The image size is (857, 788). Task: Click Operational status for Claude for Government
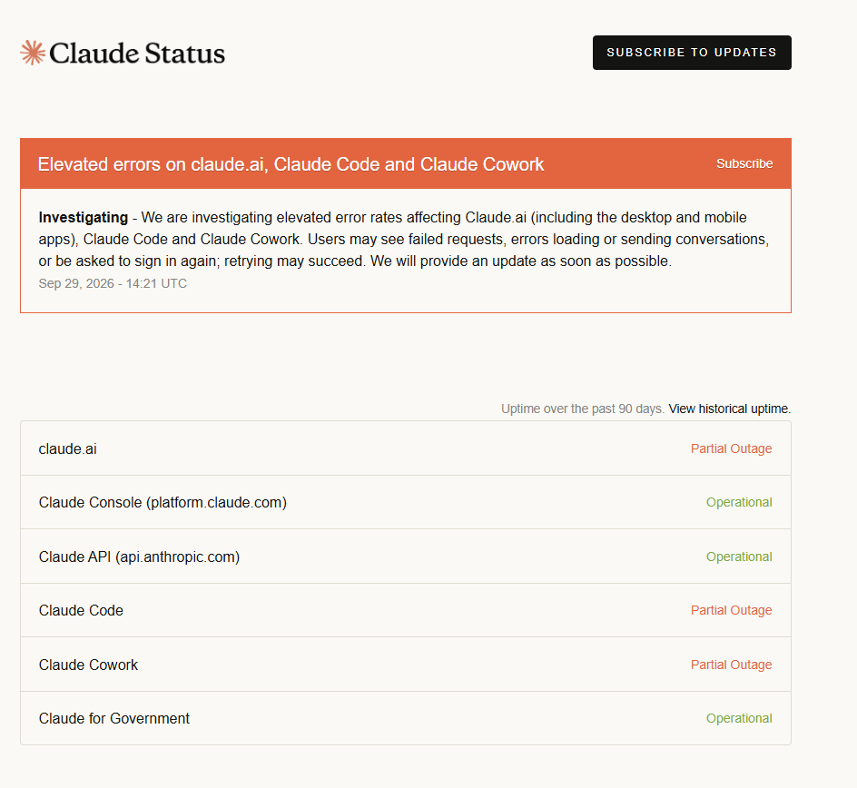tap(739, 718)
